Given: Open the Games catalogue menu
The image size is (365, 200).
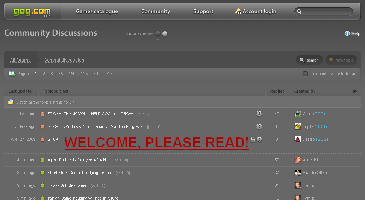Looking at the screenshot, I should [x=97, y=11].
